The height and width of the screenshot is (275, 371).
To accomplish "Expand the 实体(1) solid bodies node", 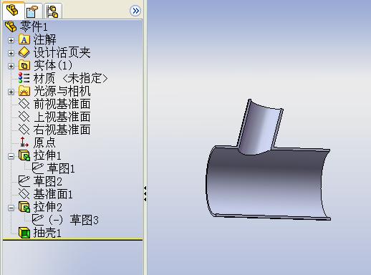I will coord(11,66).
